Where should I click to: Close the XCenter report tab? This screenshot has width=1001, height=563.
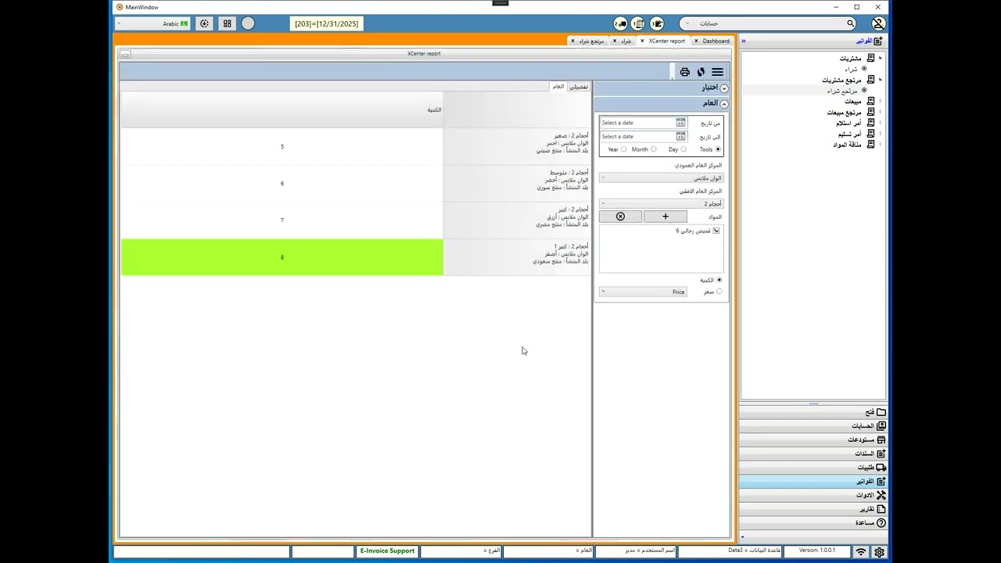[642, 41]
